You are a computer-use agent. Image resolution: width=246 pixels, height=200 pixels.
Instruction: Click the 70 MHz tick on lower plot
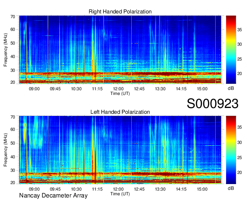coord(13,117)
